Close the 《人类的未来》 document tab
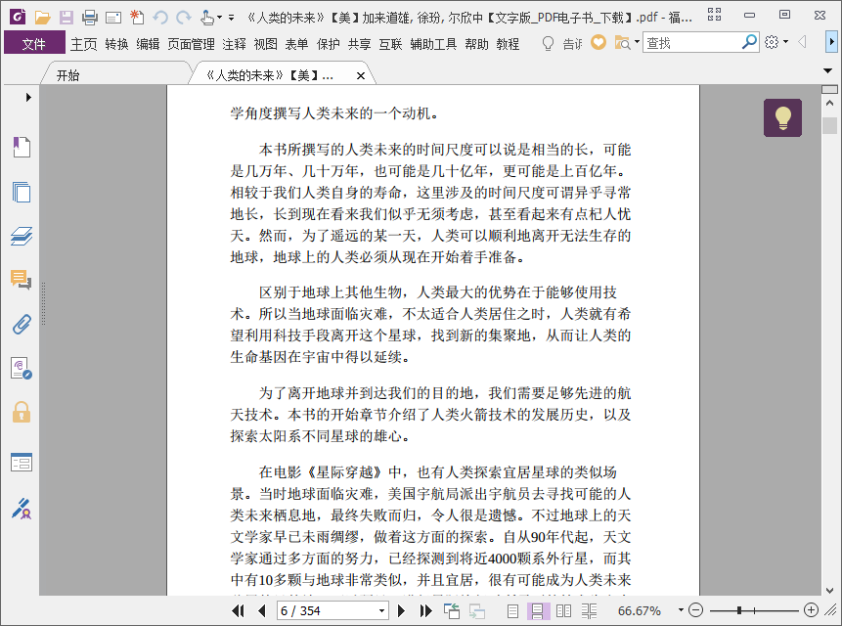The height and width of the screenshot is (626, 842). pos(361,75)
